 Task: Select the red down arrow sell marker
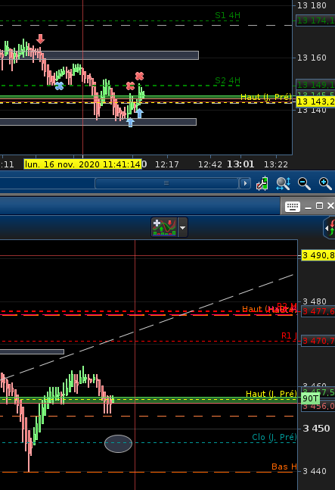click(40, 39)
